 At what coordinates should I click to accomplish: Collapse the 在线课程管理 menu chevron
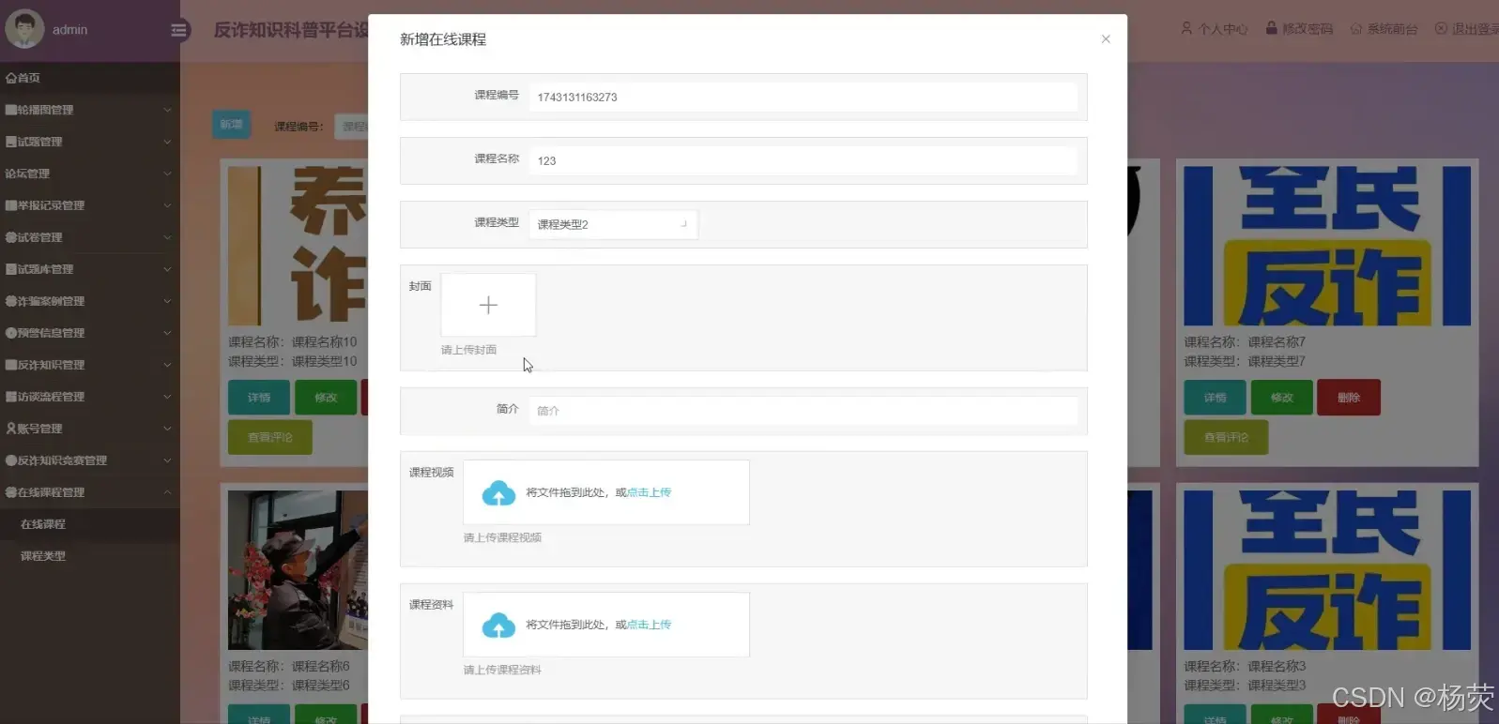167,492
